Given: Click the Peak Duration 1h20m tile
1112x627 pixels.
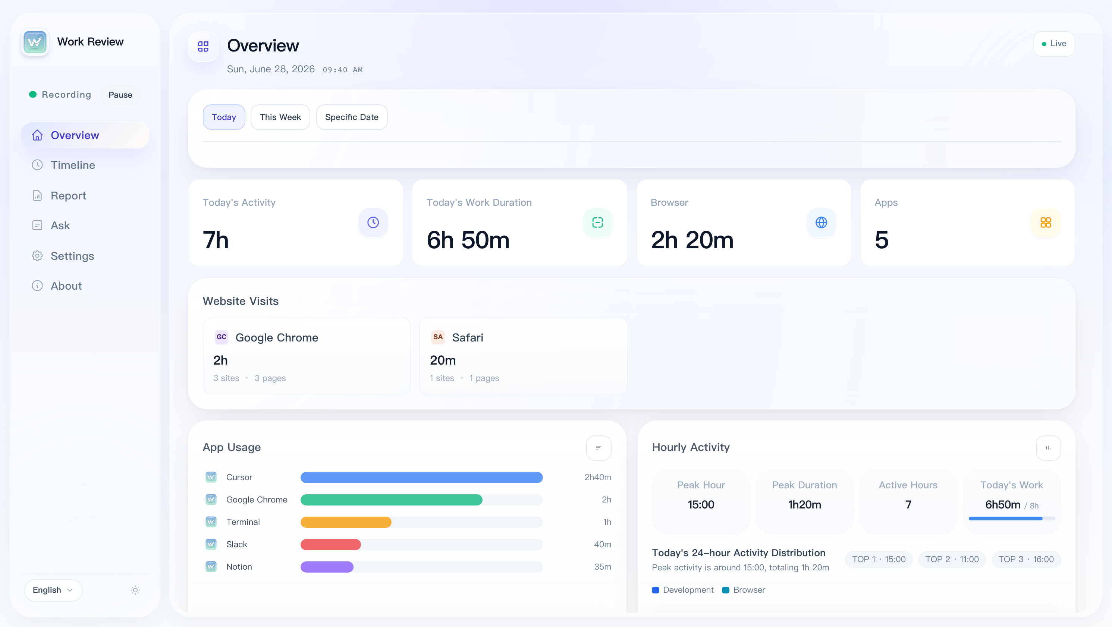Looking at the screenshot, I should pos(804,501).
